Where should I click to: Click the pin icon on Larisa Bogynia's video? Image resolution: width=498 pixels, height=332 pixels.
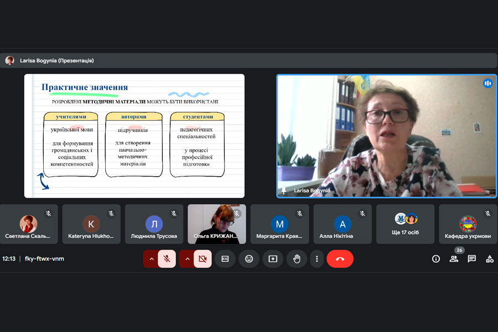(x=284, y=190)
